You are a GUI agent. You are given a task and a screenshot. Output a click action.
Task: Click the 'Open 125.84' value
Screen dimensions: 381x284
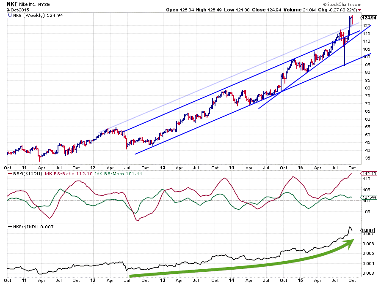pos(180,10)
